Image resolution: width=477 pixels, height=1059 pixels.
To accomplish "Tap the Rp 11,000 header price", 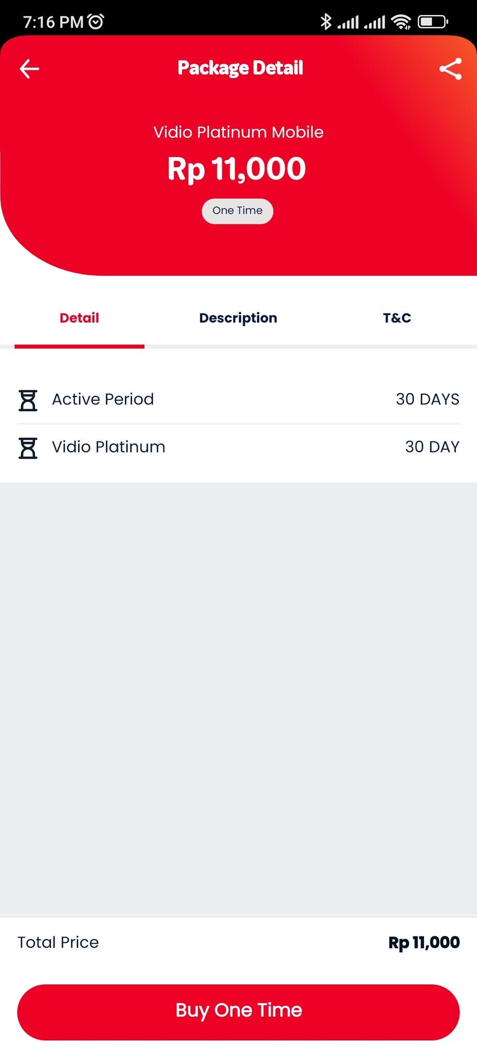I will [236, 169].
